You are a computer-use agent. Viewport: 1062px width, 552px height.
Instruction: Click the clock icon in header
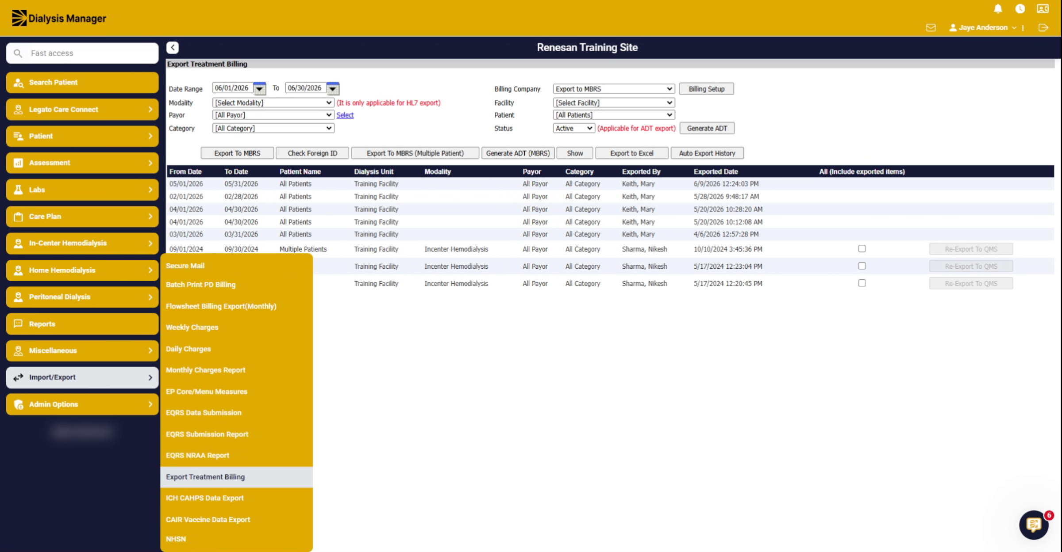pyautogui.click(x=1020, y=9)
